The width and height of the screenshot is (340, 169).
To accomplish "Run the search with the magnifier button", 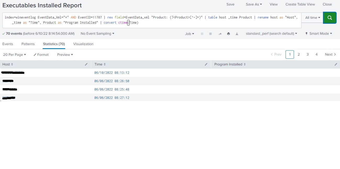I will 330,18.
